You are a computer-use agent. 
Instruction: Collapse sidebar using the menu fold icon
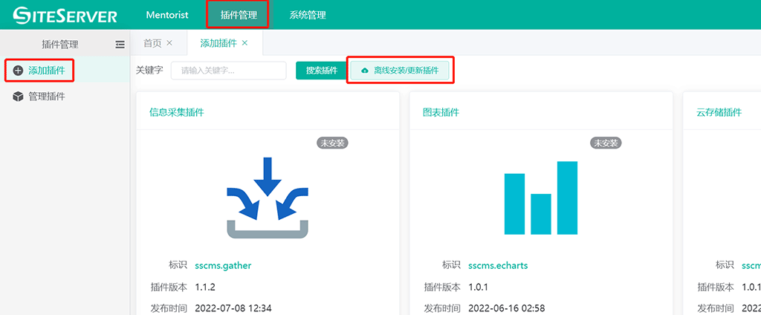click(x=120, y=45)
